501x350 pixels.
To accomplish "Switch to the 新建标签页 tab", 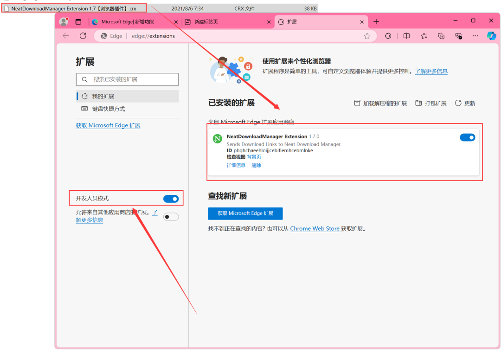I will pyautogui.click(x=206, y=22).
